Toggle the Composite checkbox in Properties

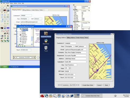click(x=82, y=24)
